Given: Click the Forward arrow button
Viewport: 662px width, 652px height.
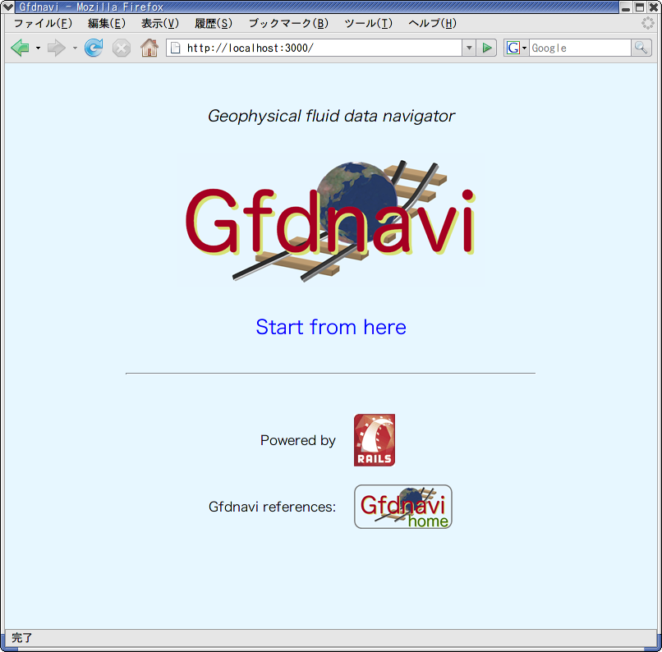Looking at the screenshot, I should click(x=56, y=48).
